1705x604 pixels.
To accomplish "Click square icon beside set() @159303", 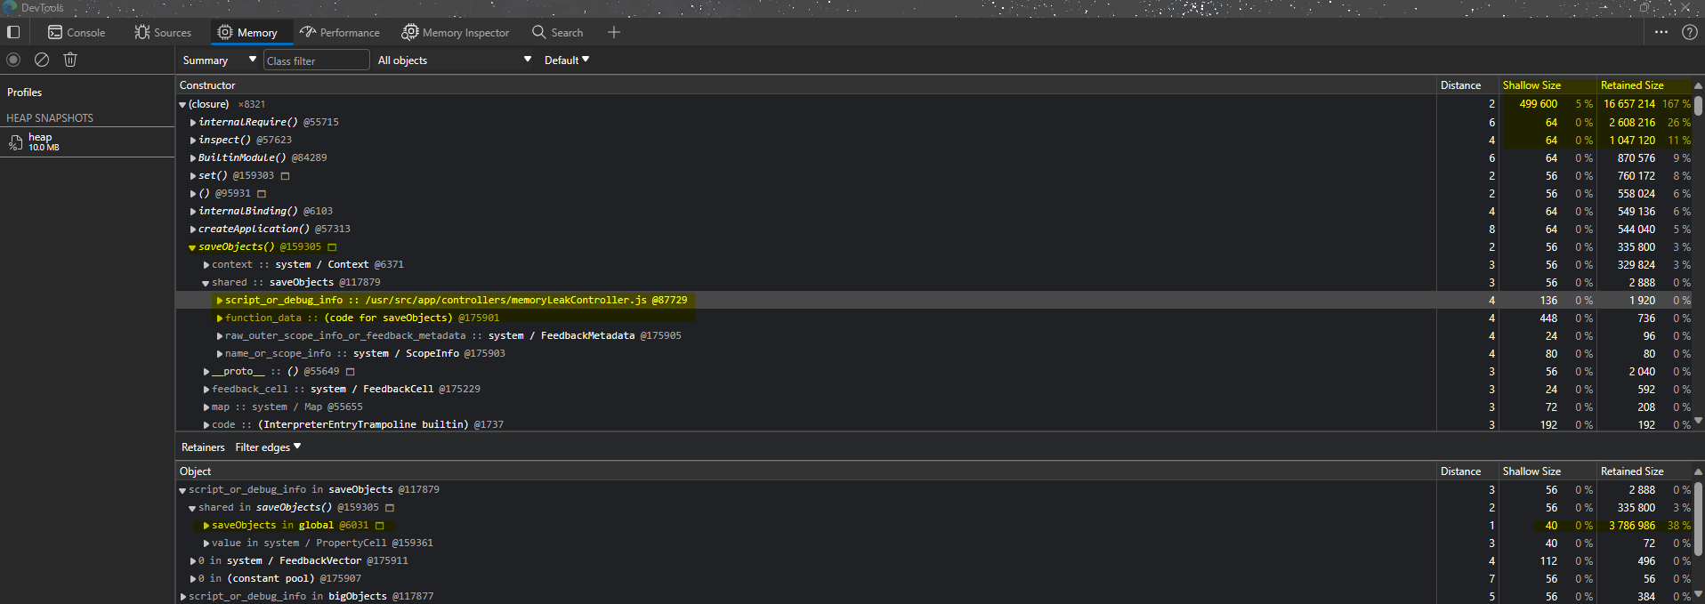I will (285, 176).
